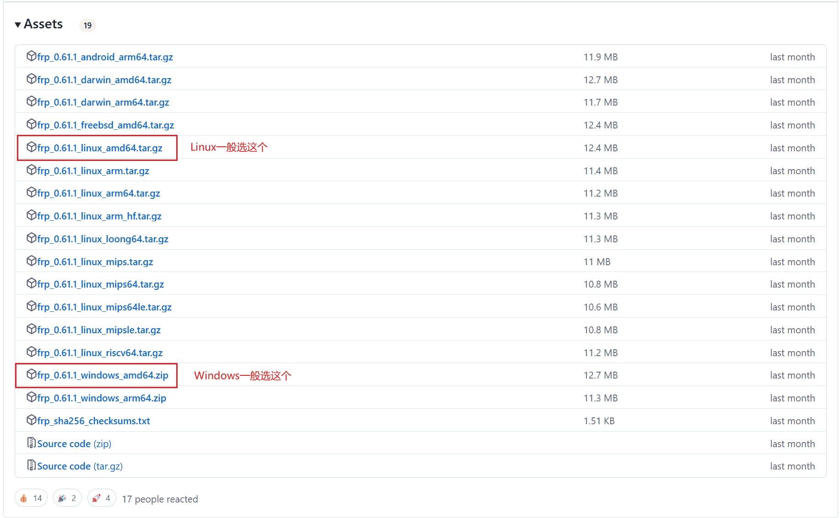The height and width of the screenshot is (518, 840).
Task: Click size 11 MB of linux_mips asset
Action: click(597, 262)
